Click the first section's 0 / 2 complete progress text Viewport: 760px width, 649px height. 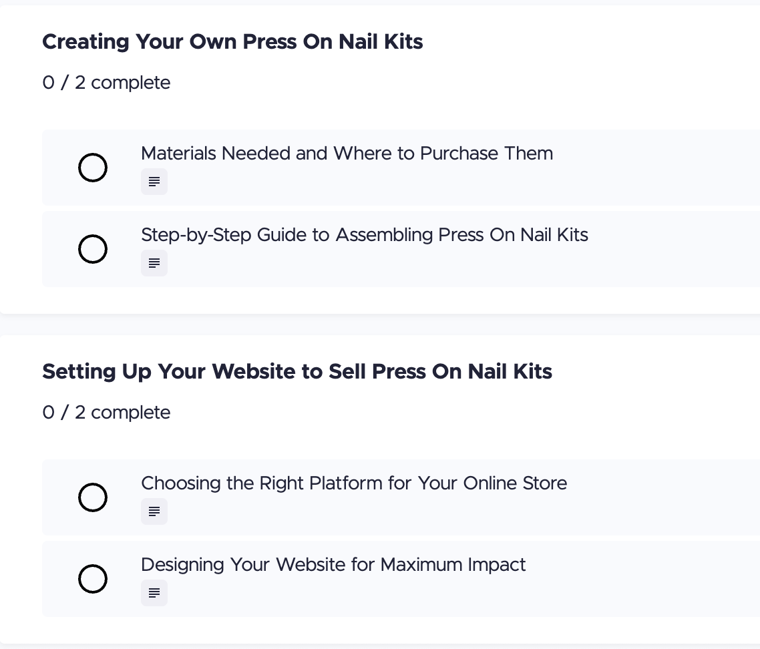coord(106,83)
